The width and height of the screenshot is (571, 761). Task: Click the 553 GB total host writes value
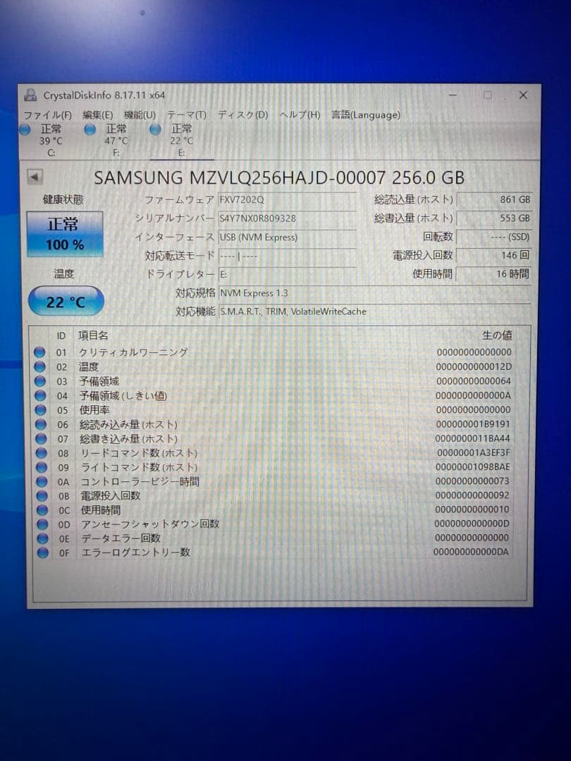[x=494, y=218]
